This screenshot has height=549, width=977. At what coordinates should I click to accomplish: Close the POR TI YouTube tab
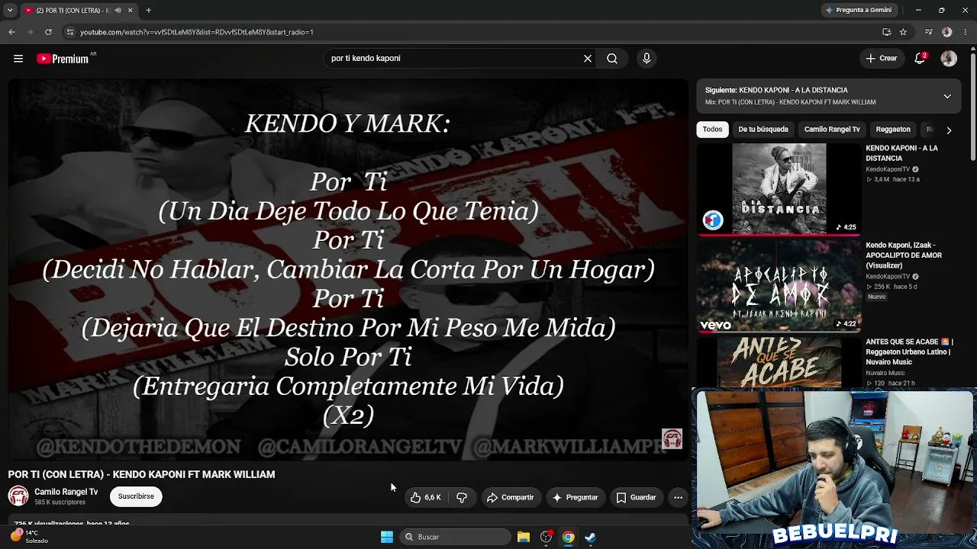130,10
